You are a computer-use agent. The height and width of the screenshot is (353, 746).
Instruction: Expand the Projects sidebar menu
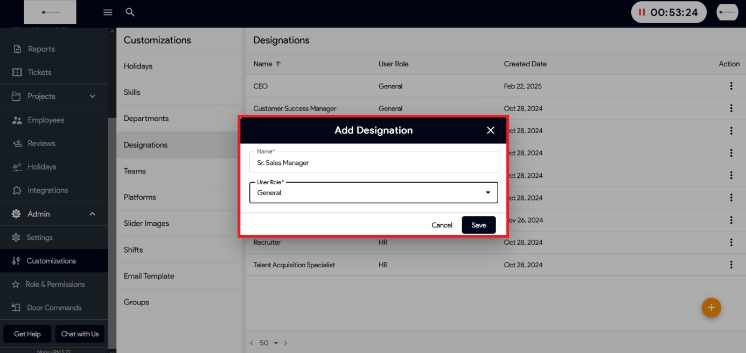click(x=92, y=96)
